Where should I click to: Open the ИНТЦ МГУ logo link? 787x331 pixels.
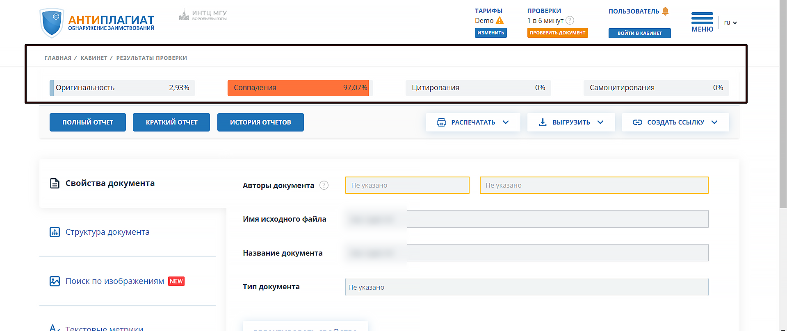pyautogui.click(x=203, y=15)
